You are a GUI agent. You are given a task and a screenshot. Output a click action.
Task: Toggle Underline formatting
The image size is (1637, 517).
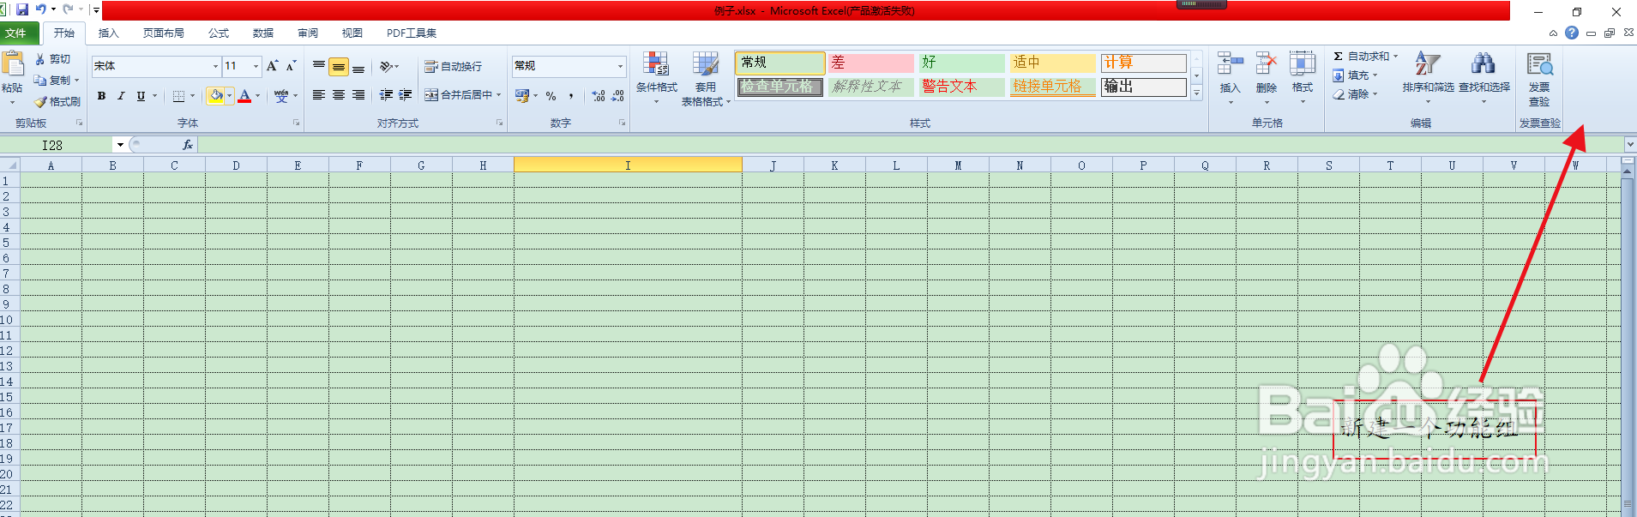tap(141, 96)
